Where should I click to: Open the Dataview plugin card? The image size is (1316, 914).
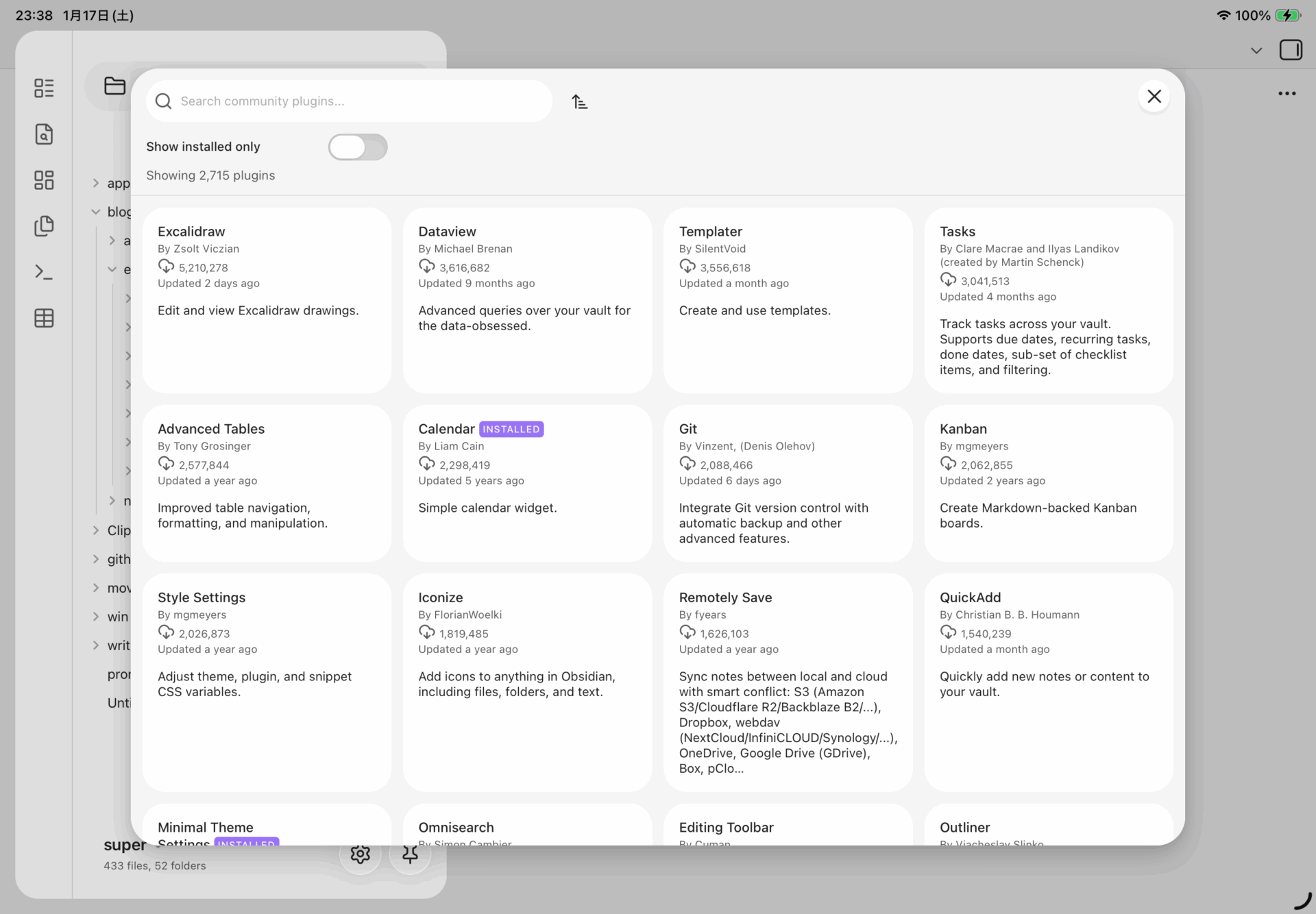point(527,300)
